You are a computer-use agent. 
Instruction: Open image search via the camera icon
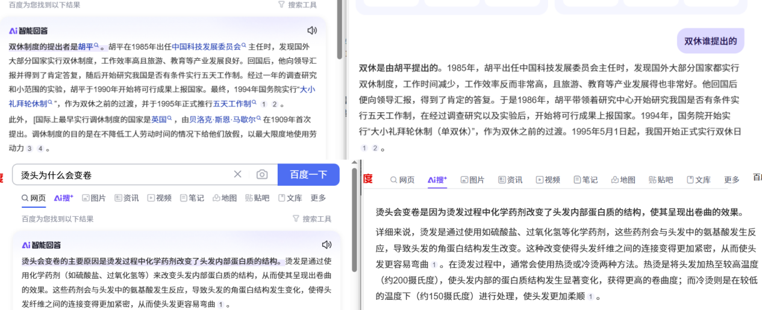262,174
